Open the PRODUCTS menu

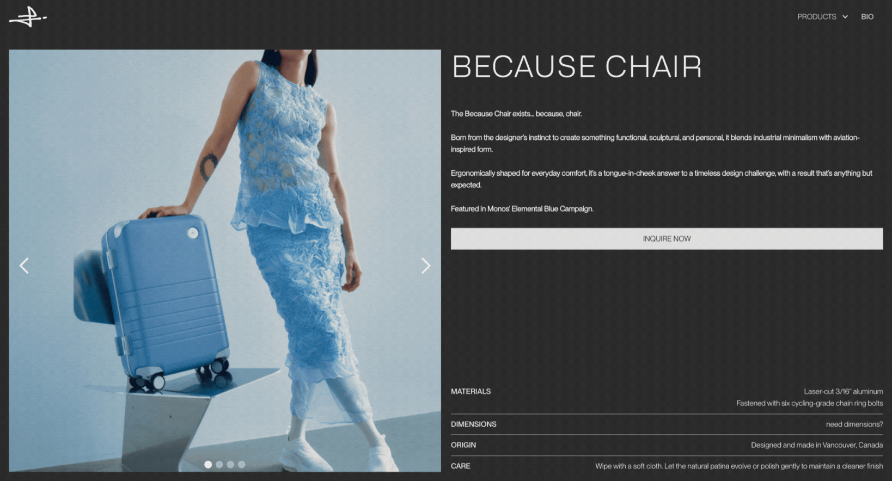click(x=817, y=17)
